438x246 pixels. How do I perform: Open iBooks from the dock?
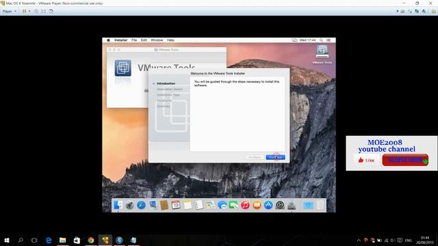coord(257,205)
